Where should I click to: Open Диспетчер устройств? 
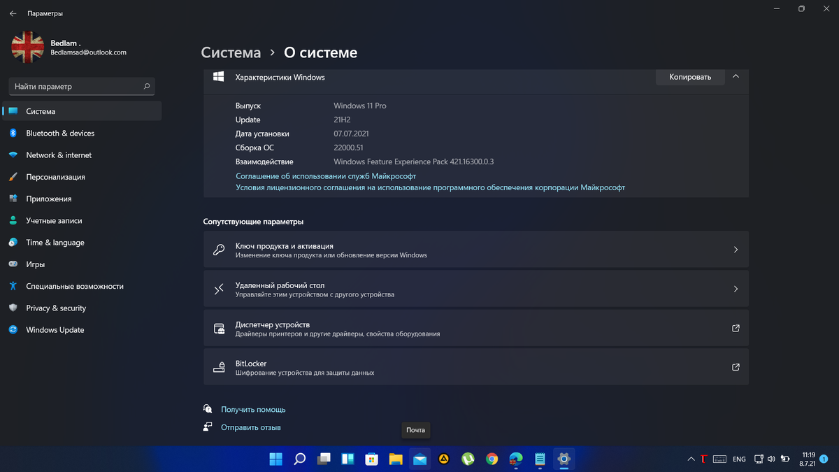point(475,328)
